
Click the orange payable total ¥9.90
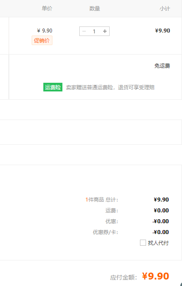click(x=156, y=276)
